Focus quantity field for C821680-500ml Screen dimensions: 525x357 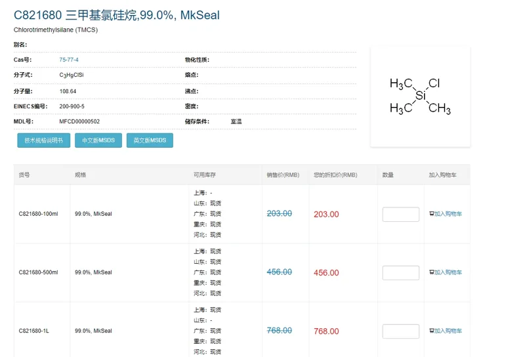click(401, 273)
